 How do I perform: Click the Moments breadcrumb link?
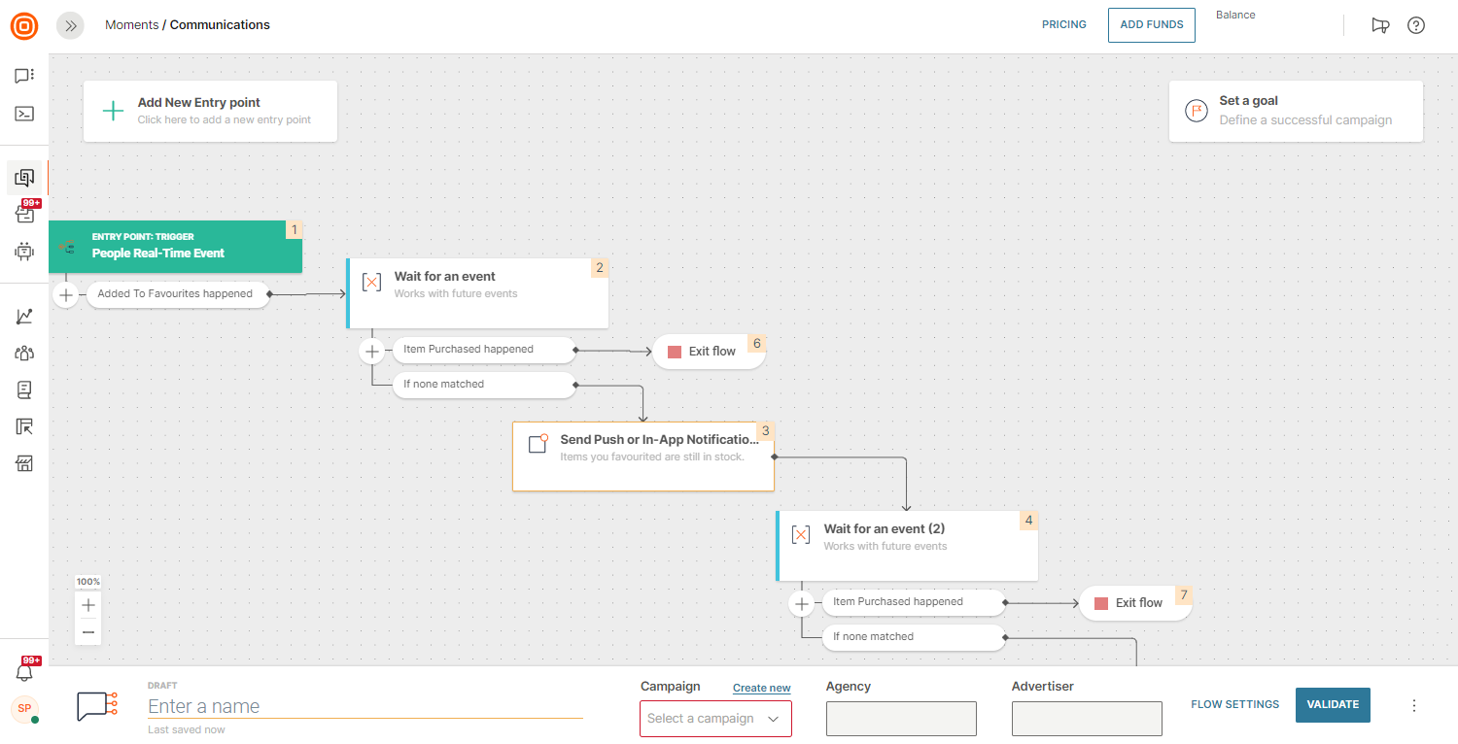coord(131,25)
